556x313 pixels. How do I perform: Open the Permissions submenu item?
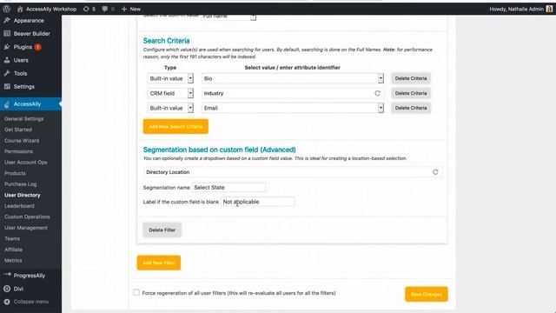[x=19, y=151]
